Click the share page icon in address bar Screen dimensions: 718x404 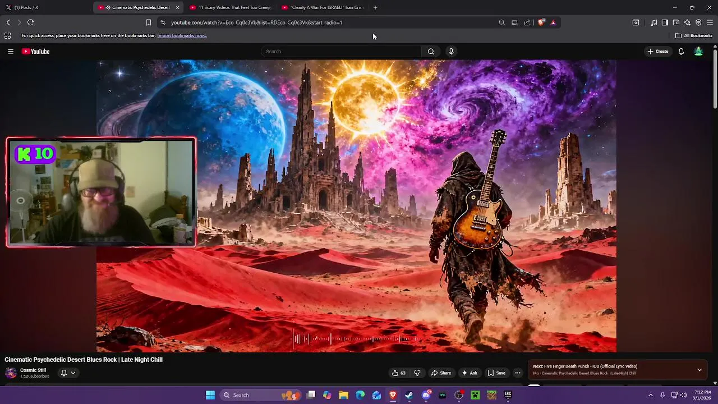click(x=527, y=22)
